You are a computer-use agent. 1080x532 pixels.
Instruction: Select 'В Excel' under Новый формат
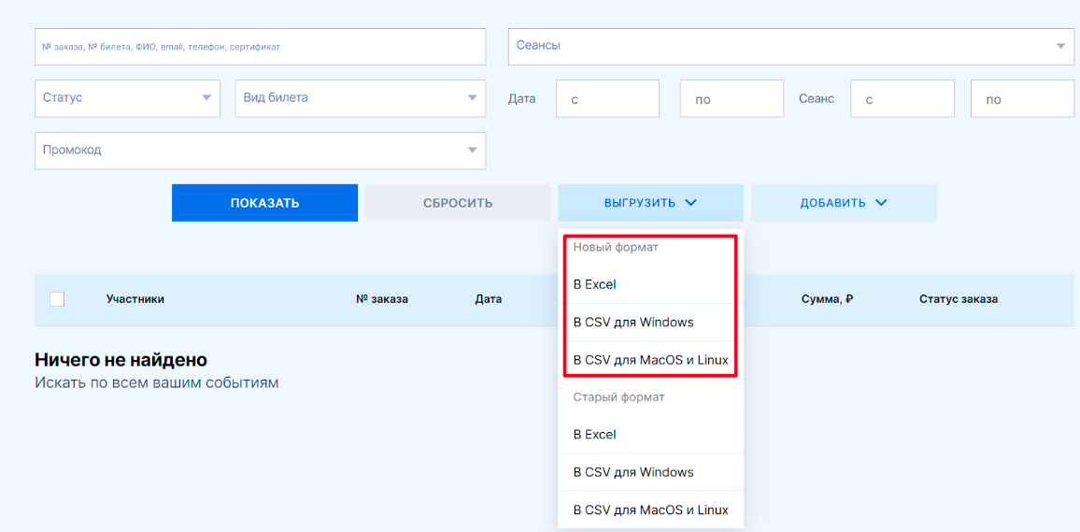click(x=595, y=284)
